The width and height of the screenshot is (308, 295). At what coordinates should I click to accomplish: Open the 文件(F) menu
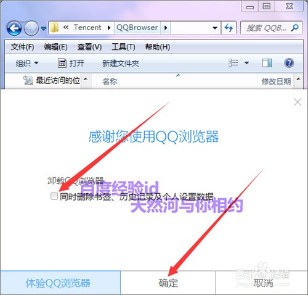click(x=22, y=47)
